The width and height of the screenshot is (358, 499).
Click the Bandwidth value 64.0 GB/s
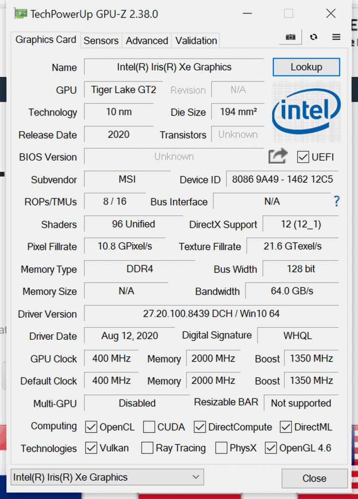pyautogui.click(x=292, y=291)
